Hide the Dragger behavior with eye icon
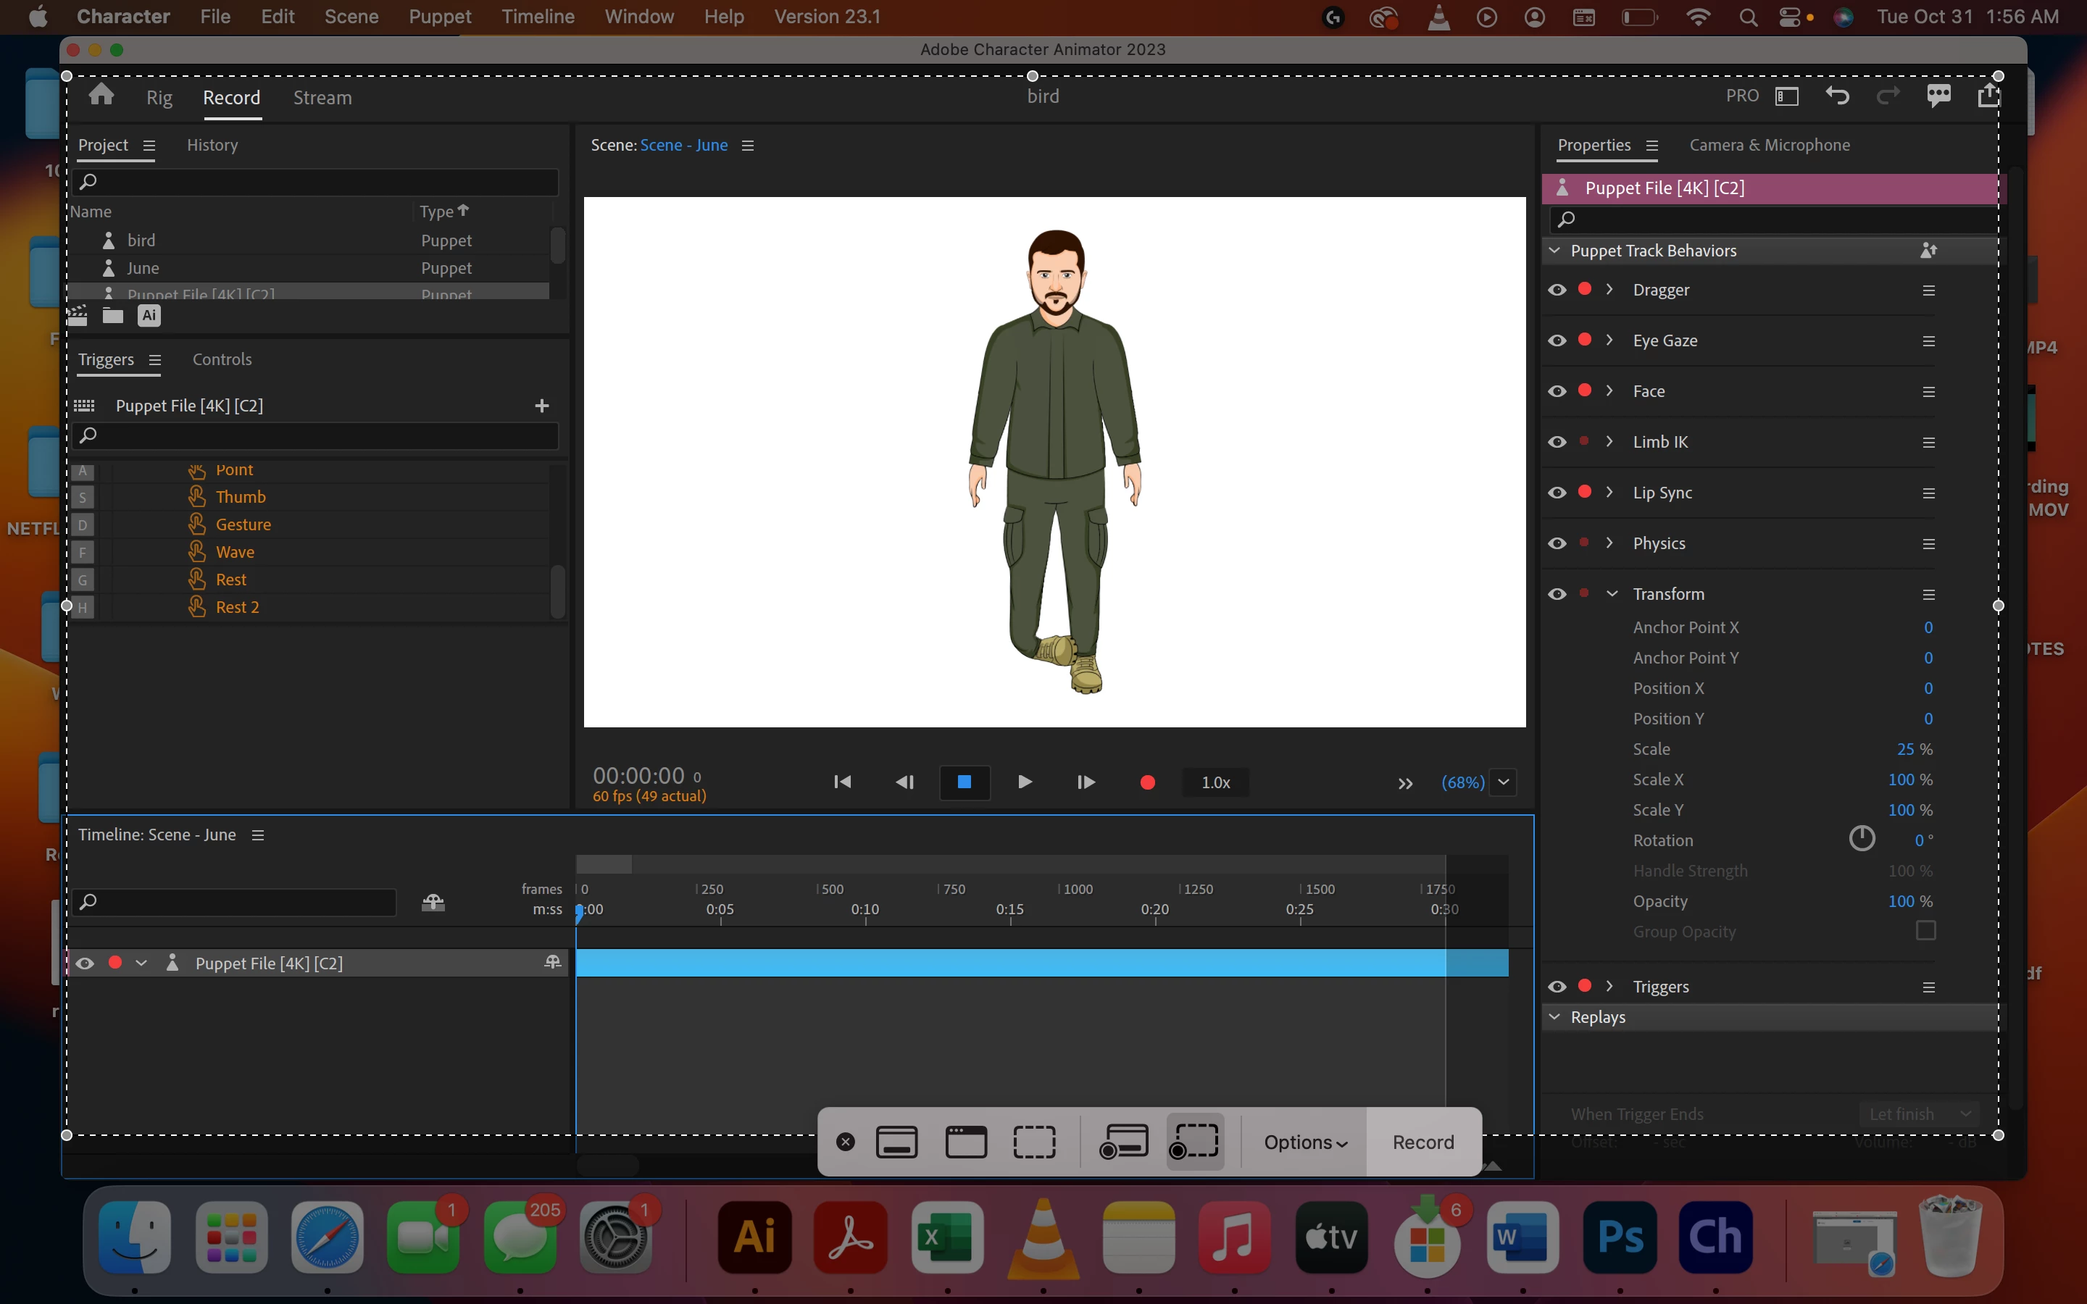 (x=1557, y=290)
